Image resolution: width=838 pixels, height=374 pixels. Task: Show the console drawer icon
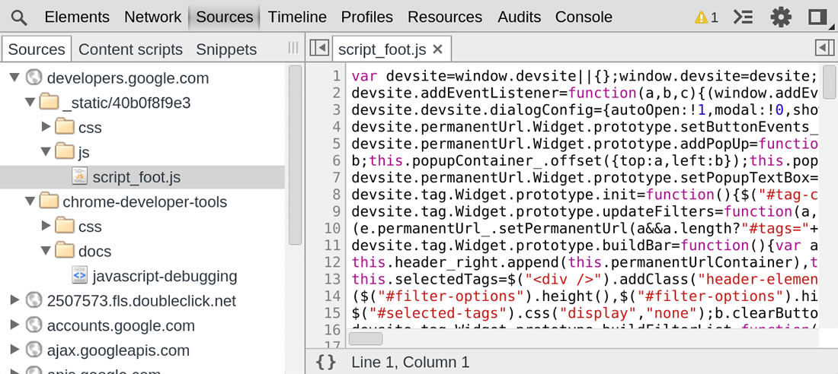pos(743,17)
